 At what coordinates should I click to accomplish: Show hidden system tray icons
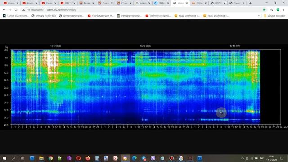tap(243, 158)
